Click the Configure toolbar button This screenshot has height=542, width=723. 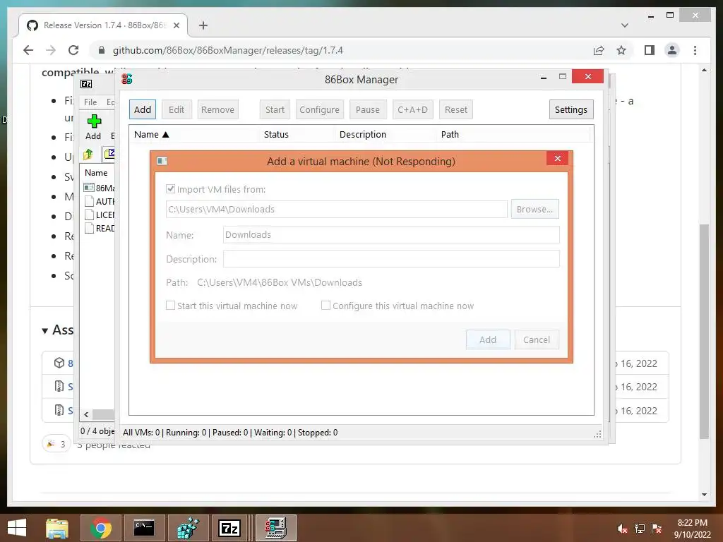tap(319, 109)
